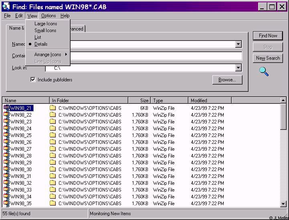Click folder icon in WIN98_22 row
289x220 pixels.
coord(53,115)
